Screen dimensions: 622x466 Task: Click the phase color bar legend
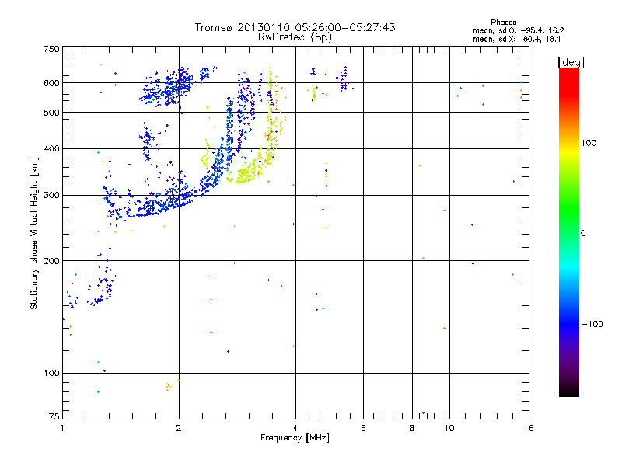(x=569, y=232)
